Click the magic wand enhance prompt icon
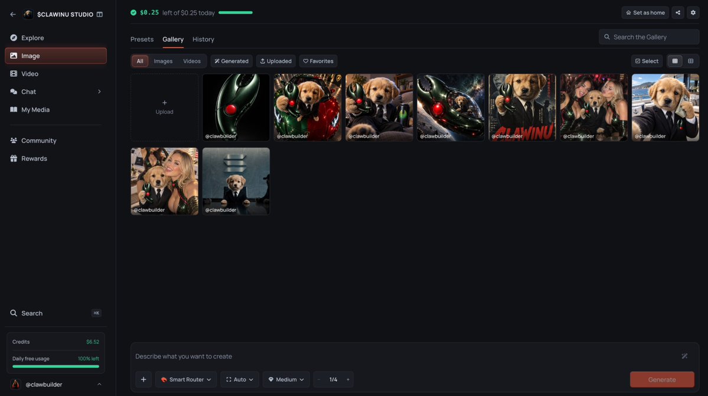This screenshot has width=708, height=396. tap(684, 356)
